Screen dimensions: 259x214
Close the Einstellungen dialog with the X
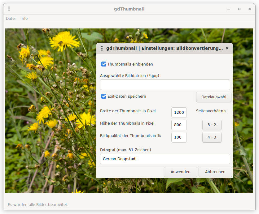[227, 48]
